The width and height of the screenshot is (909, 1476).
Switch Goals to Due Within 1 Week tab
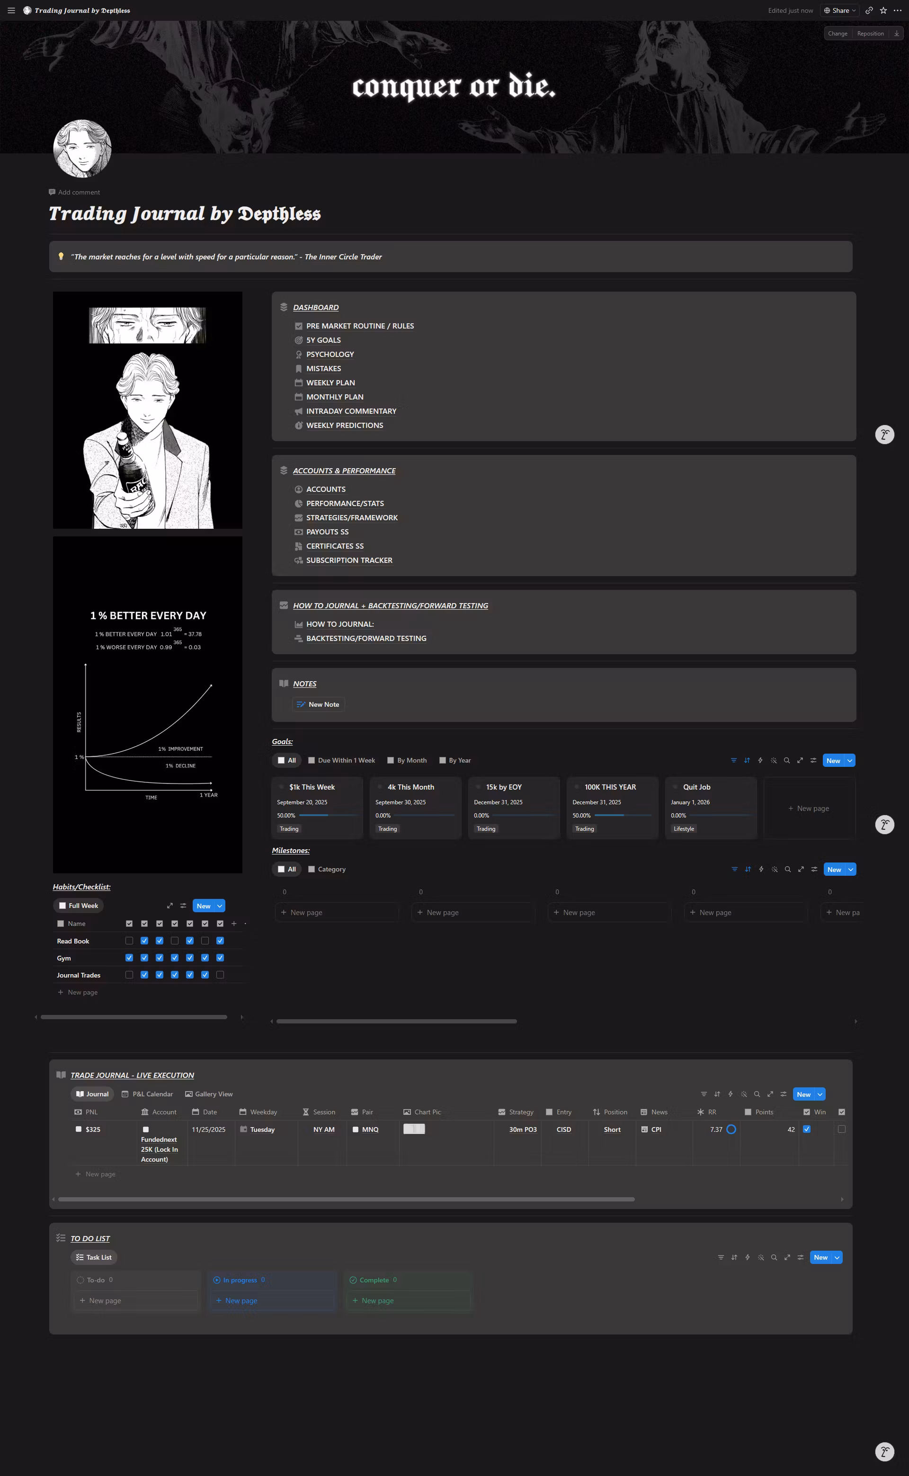click(341, 760)
